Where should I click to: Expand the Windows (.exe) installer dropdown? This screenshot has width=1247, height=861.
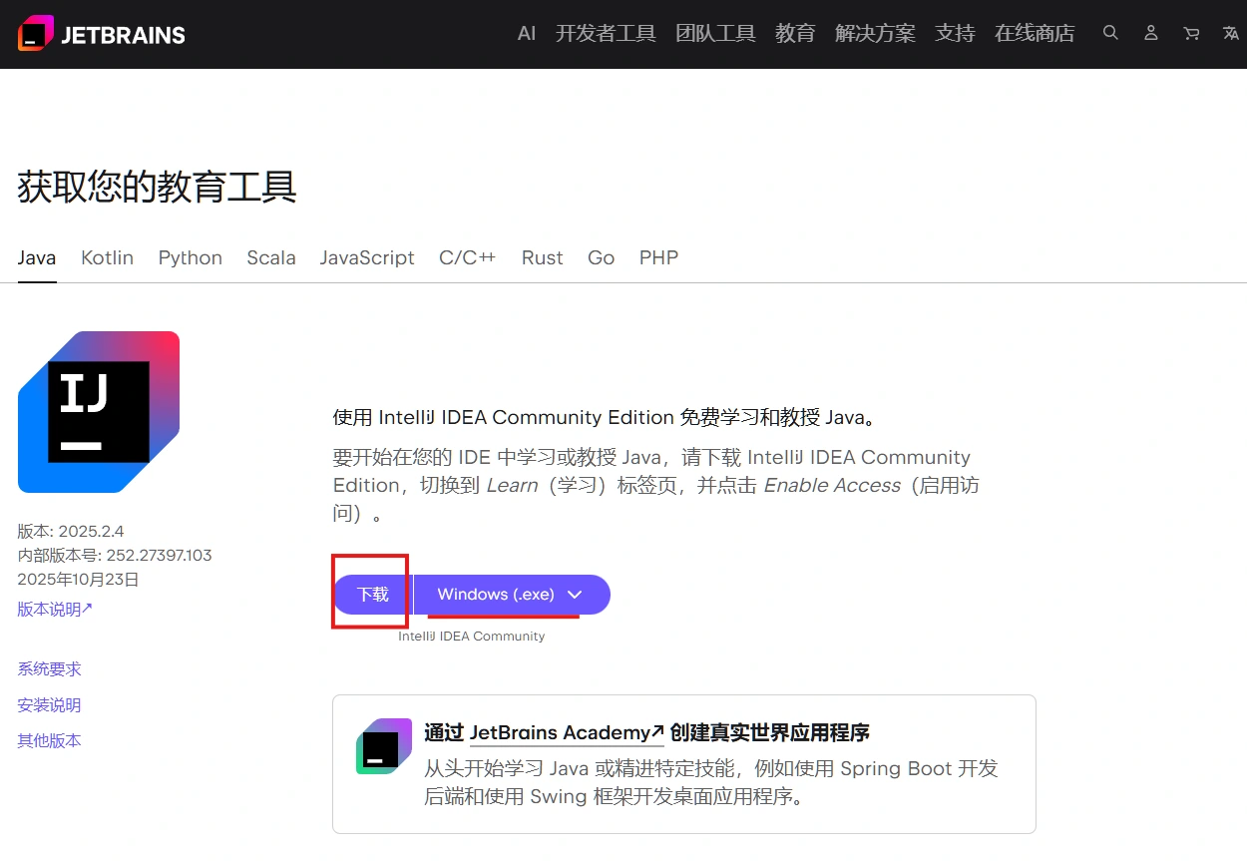[x=511, y=595]
